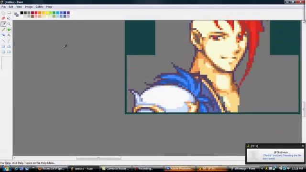Open the Colors menu
This screenshot has height=172, width=306.
(39, 7)
